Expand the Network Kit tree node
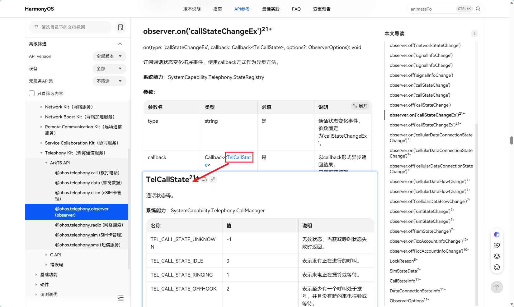This screenshot has height=307, width=514. (x=41, y=107)
